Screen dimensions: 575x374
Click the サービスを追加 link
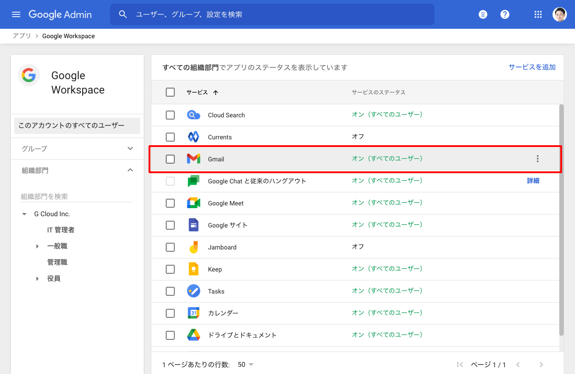click(532, 67)
